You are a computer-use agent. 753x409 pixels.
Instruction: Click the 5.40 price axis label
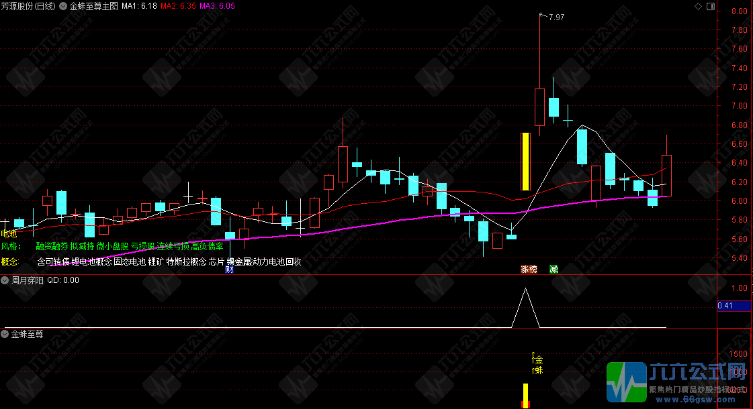point(739,258)
